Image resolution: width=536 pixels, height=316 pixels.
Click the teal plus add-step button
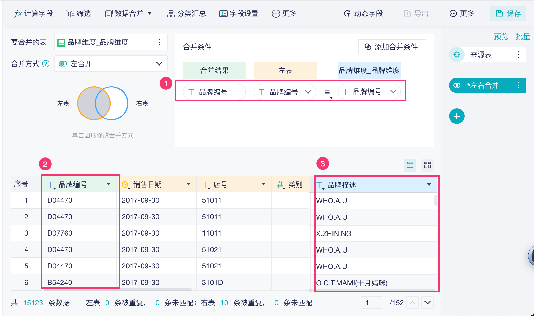point(457,116)
